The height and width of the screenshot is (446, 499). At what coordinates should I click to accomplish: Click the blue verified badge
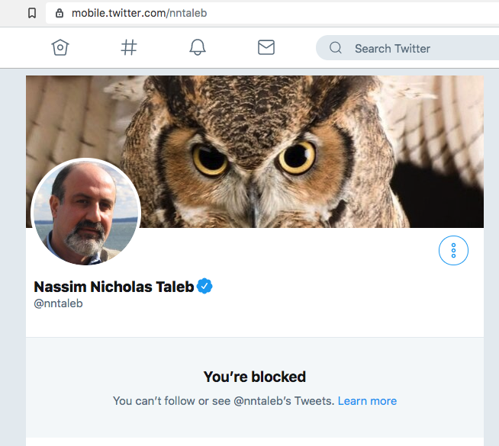pos(204,286)
